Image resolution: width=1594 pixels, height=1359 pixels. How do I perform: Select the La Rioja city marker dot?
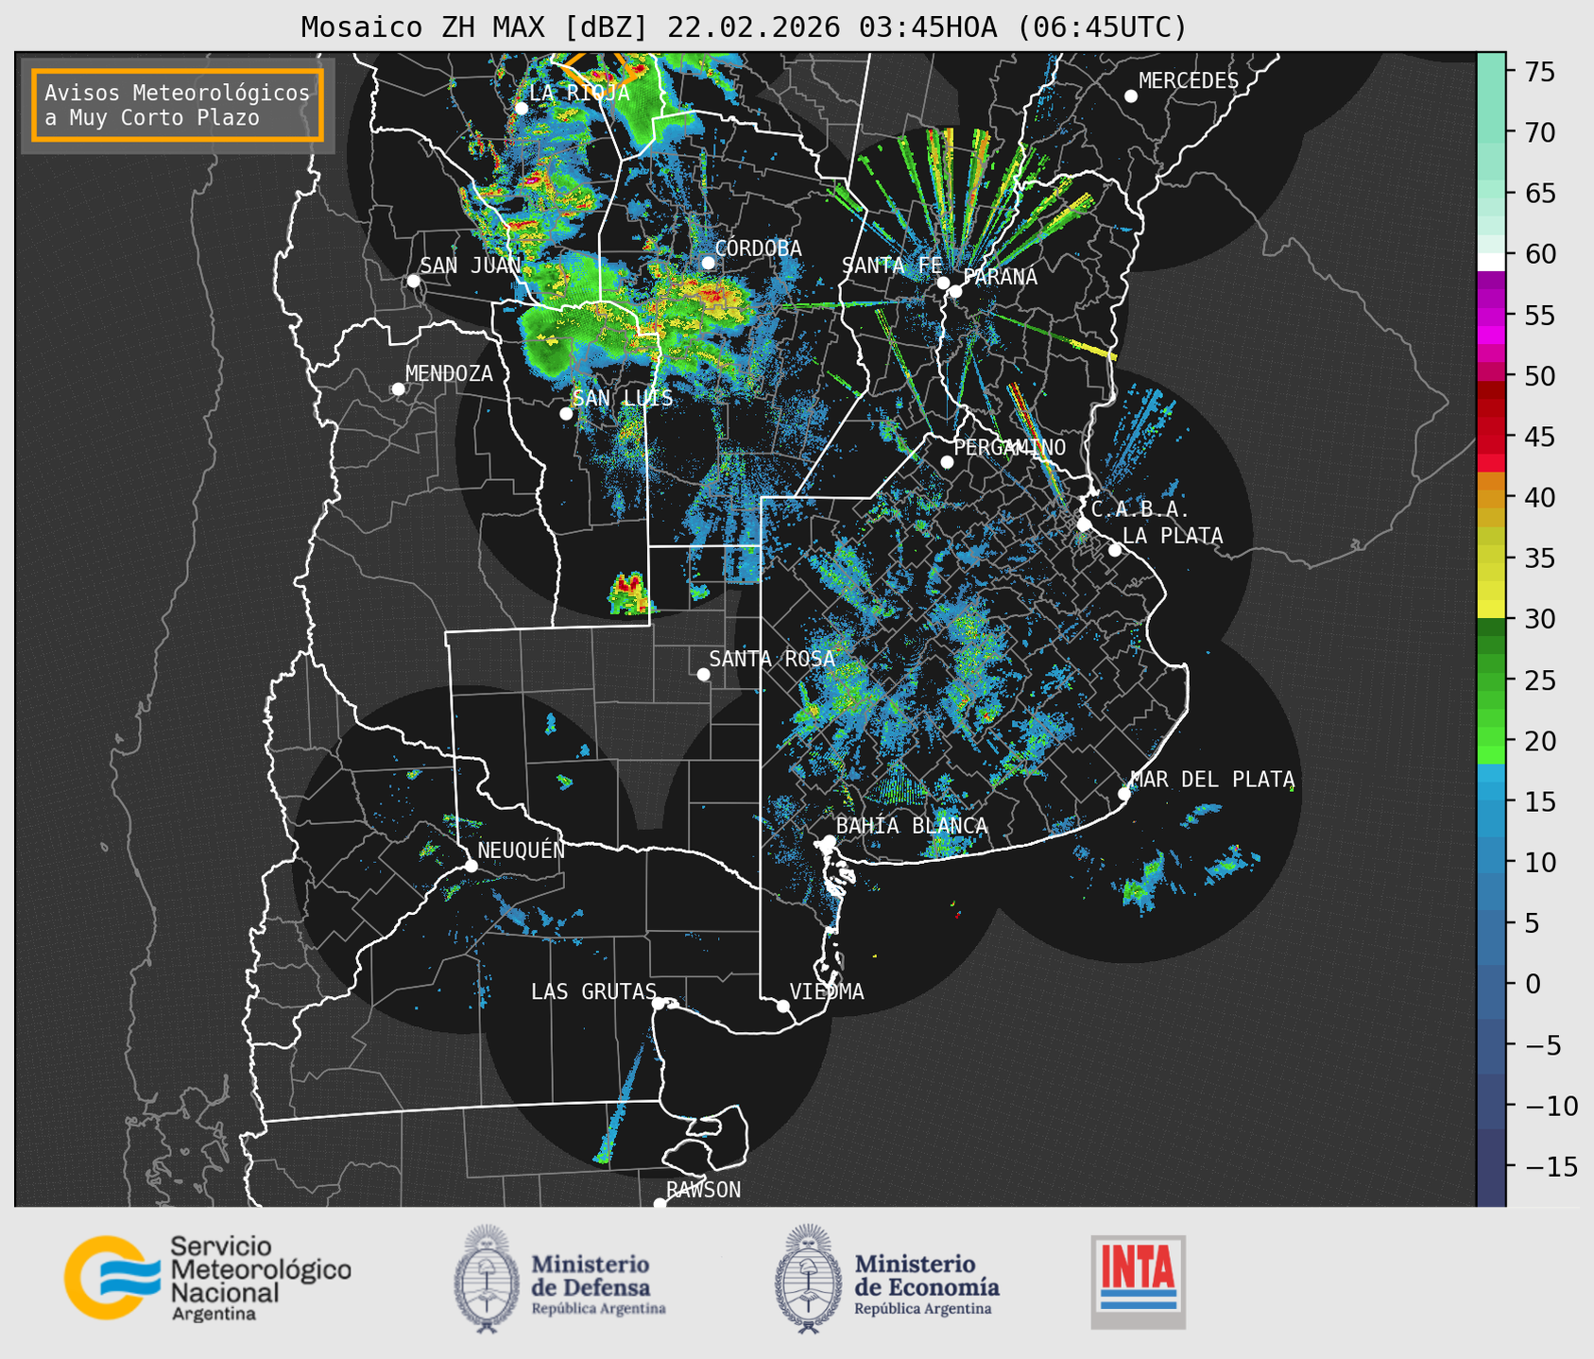[521, 109]
